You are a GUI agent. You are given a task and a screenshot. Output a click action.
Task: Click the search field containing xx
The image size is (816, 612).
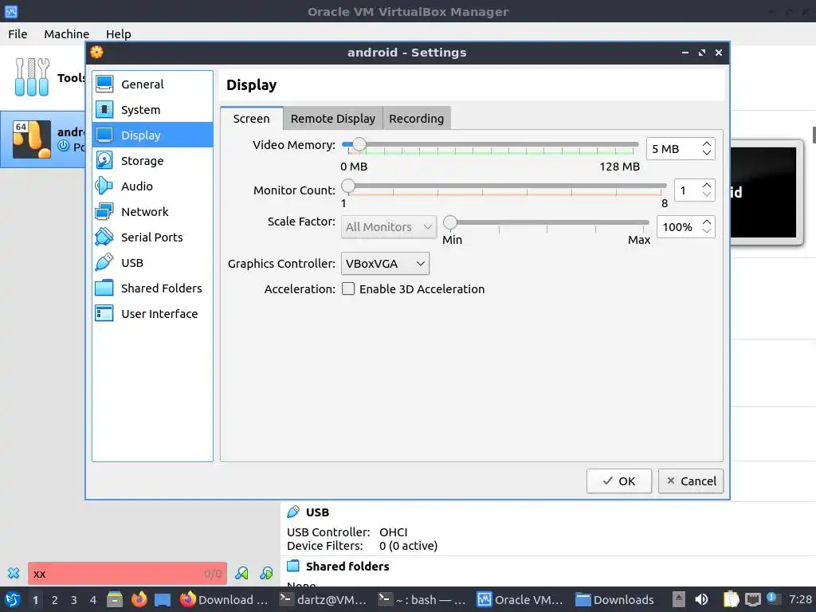[x=127, y=574]
